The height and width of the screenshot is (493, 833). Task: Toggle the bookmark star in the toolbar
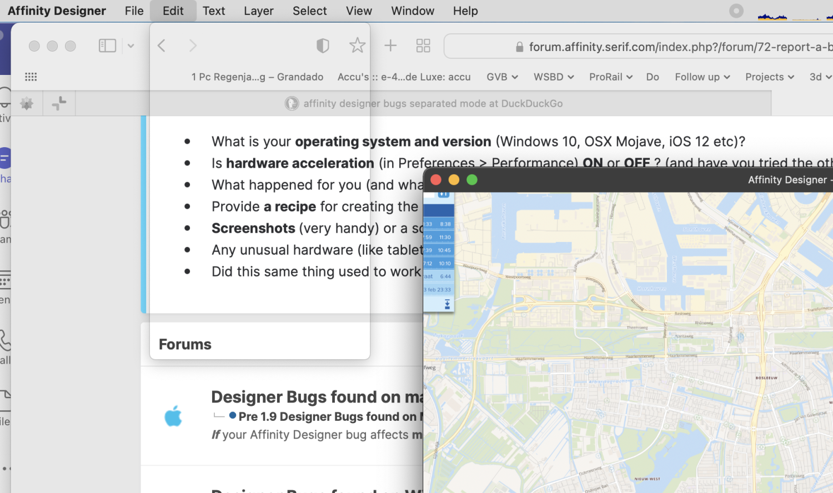coord(357,46)
